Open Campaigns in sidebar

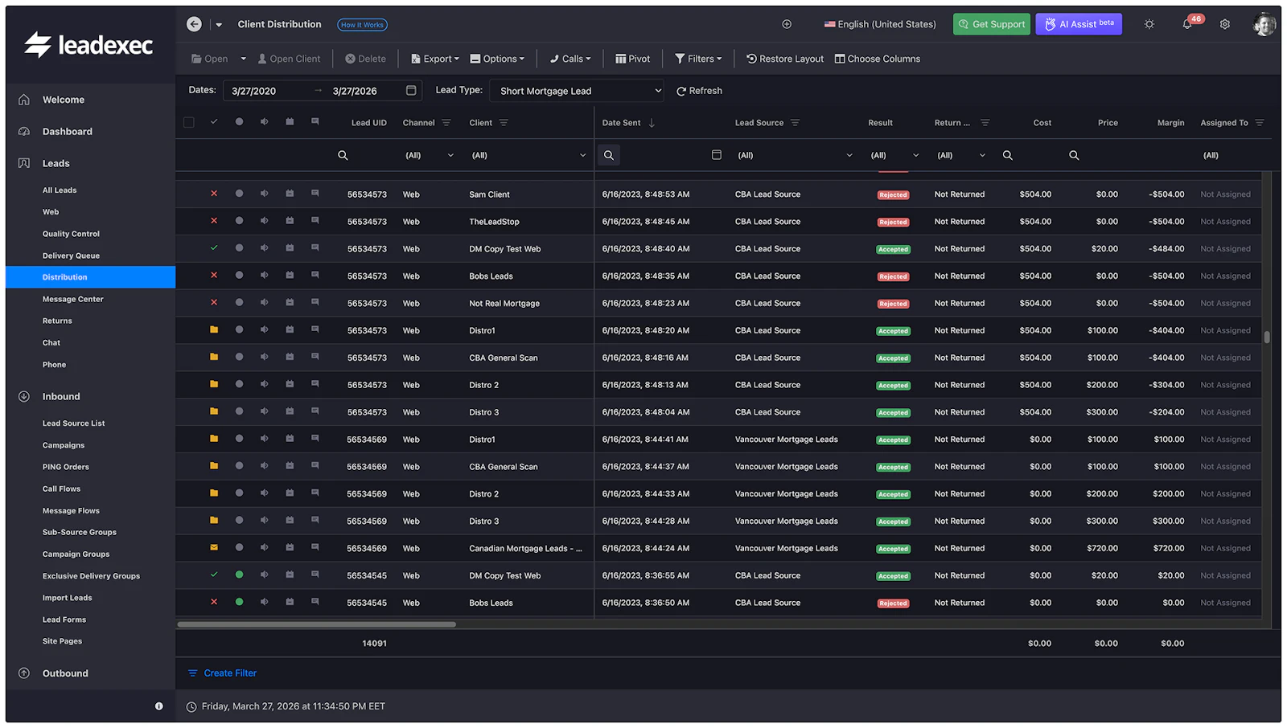point(64,445)
